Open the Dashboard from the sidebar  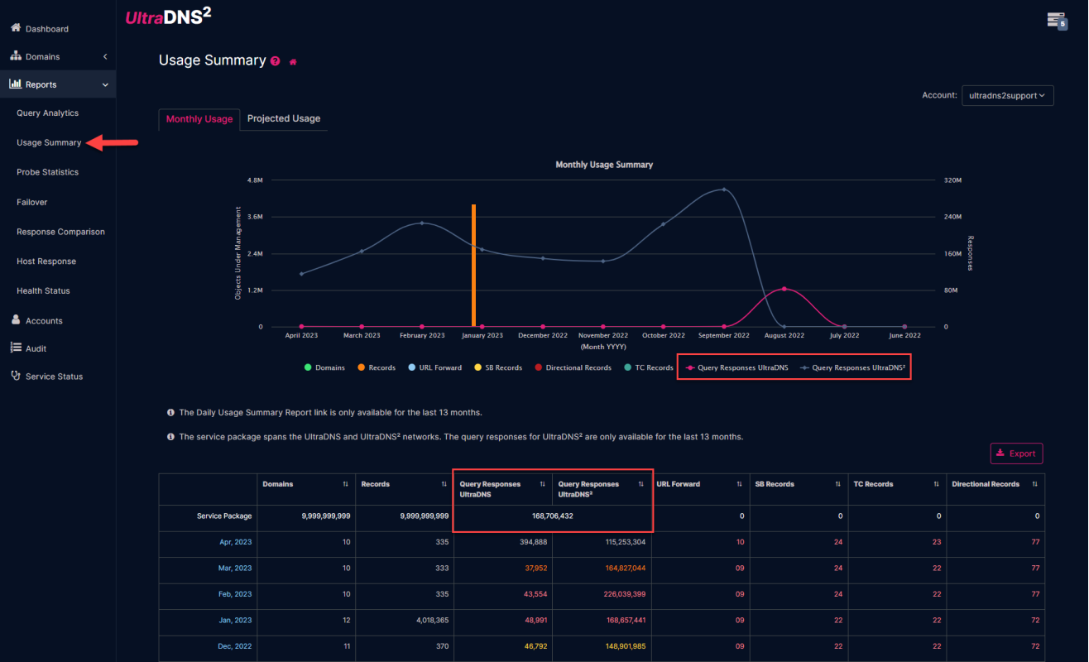[39, 28]
